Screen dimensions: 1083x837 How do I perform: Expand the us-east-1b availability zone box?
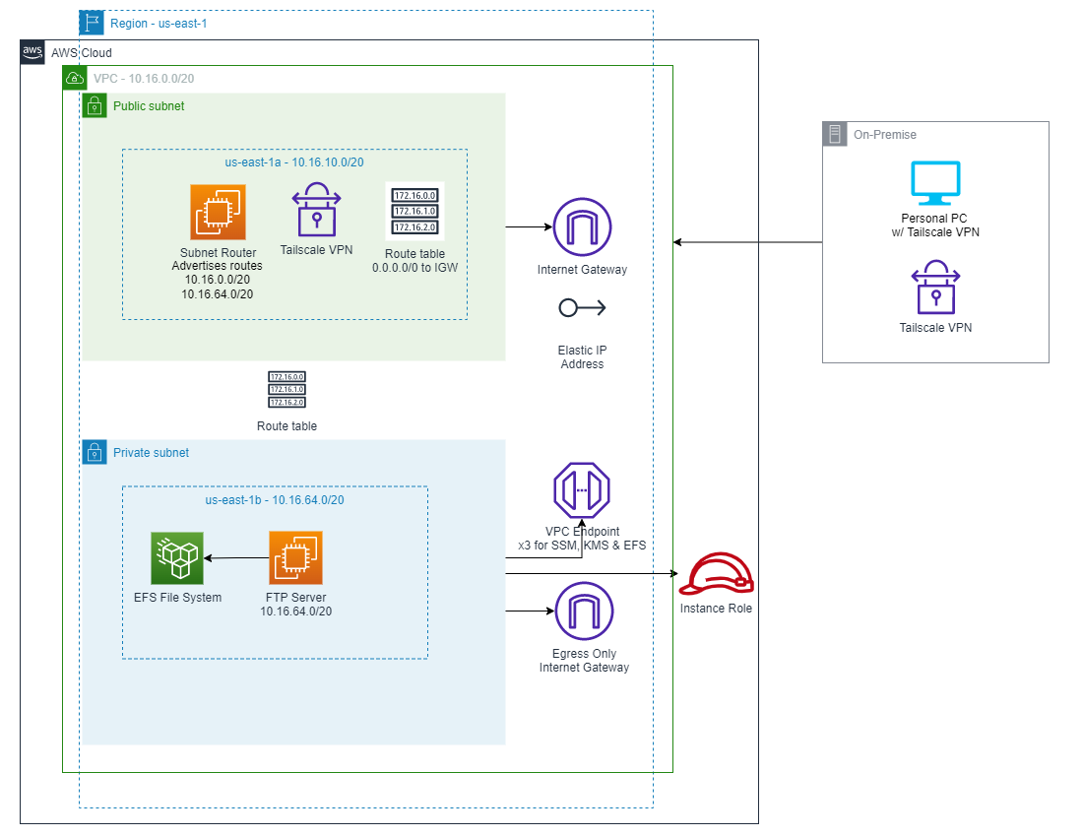click(274, 499)
